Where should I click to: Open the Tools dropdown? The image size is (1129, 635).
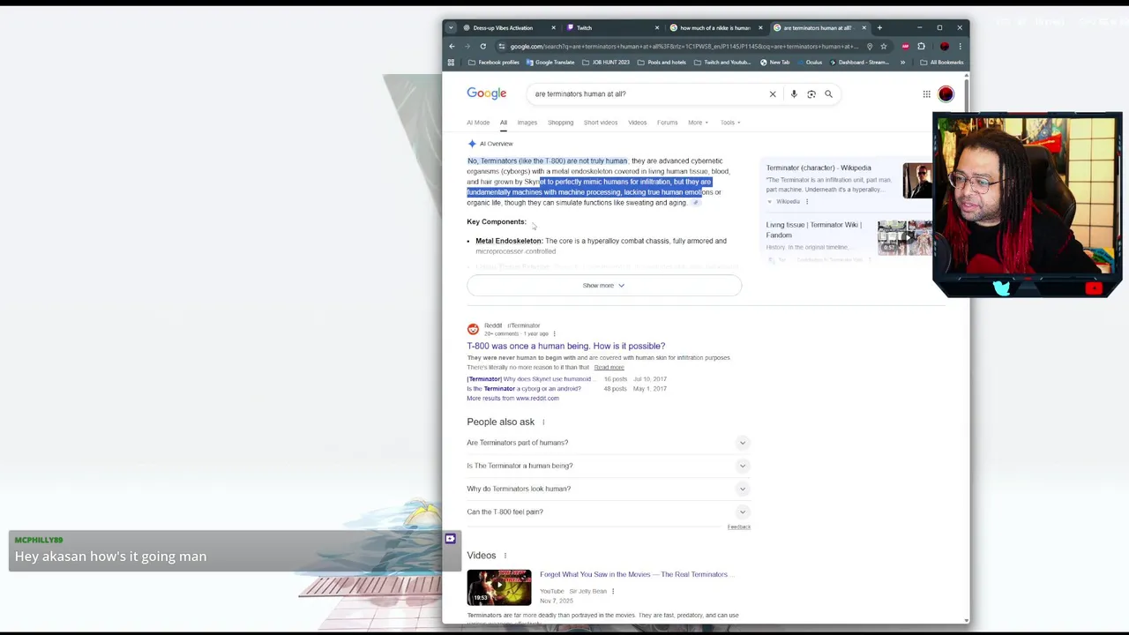click(x=729, y=123)
